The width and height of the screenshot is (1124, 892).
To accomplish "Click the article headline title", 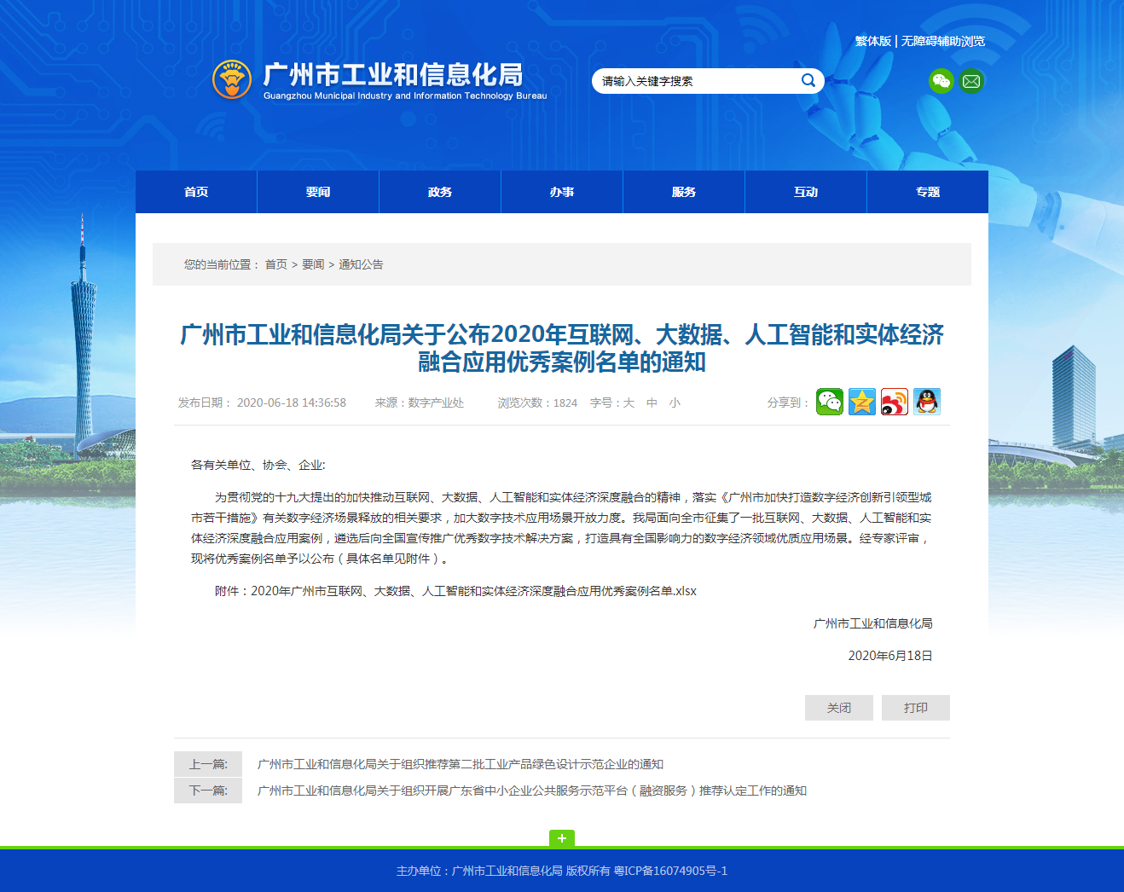I will (562, 348).
